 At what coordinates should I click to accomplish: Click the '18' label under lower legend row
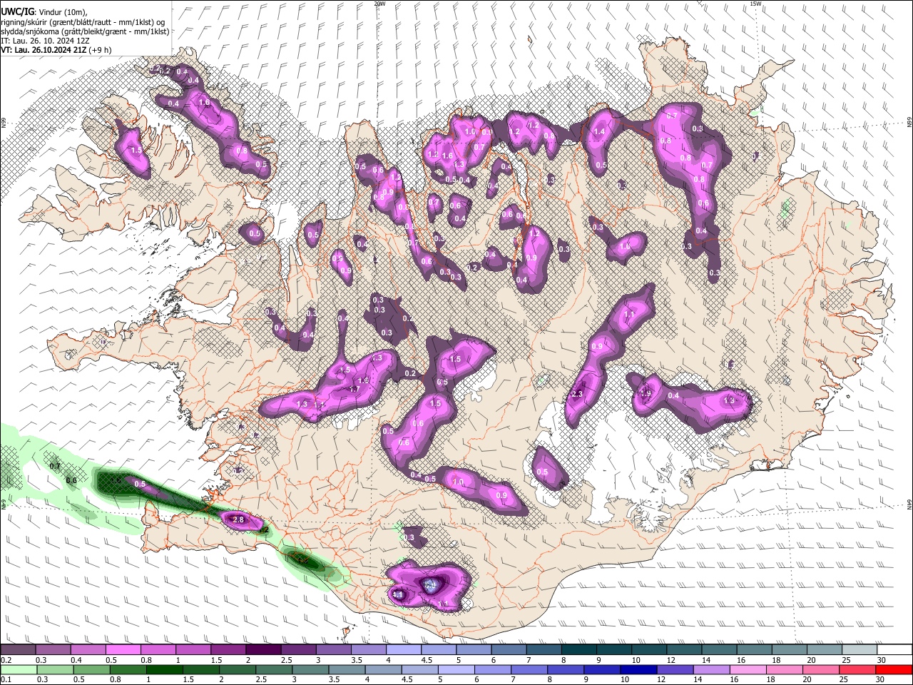(775, 679)
